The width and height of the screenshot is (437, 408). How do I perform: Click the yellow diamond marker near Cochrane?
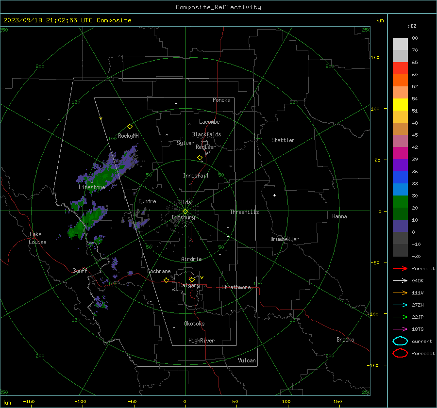click(x=167, y=280)
